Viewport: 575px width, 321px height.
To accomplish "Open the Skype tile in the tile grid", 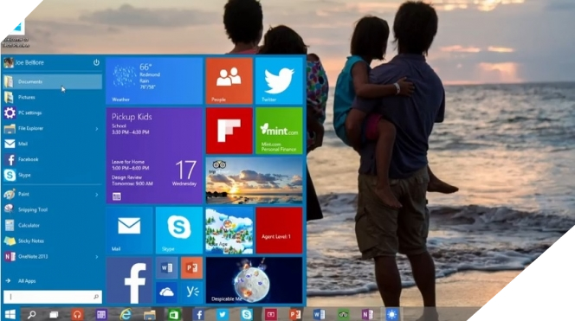I will click(x=179, y=230).
